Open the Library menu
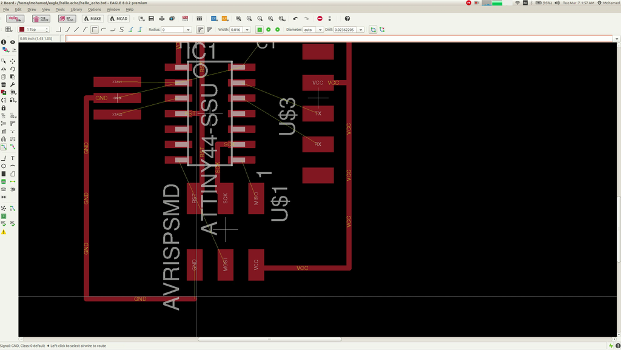Image resolution: width=621 pixels, height=350 pixels. [x=76, y=10]
